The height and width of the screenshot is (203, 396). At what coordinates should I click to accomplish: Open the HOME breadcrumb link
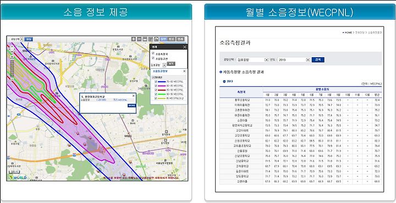pos(348,32)
